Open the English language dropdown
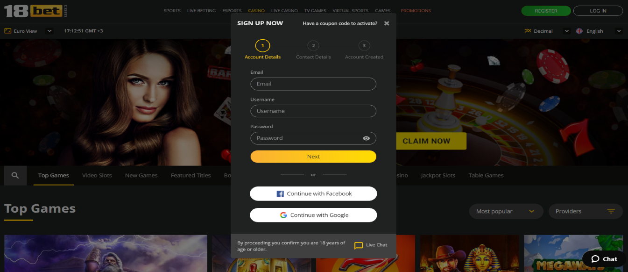This screenshot has width=628, height=272. [619, 31]
